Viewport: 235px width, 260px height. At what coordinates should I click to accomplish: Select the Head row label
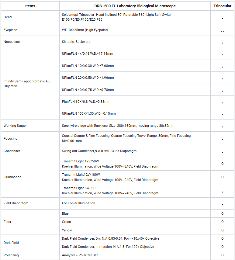[8, 17]
